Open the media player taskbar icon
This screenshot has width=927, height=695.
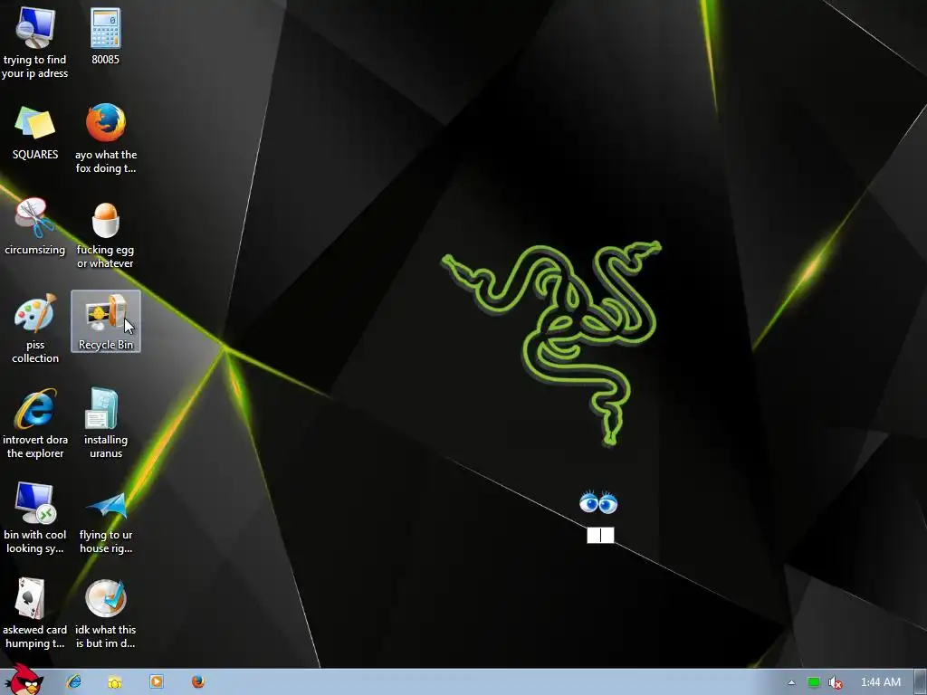[156, 681]
